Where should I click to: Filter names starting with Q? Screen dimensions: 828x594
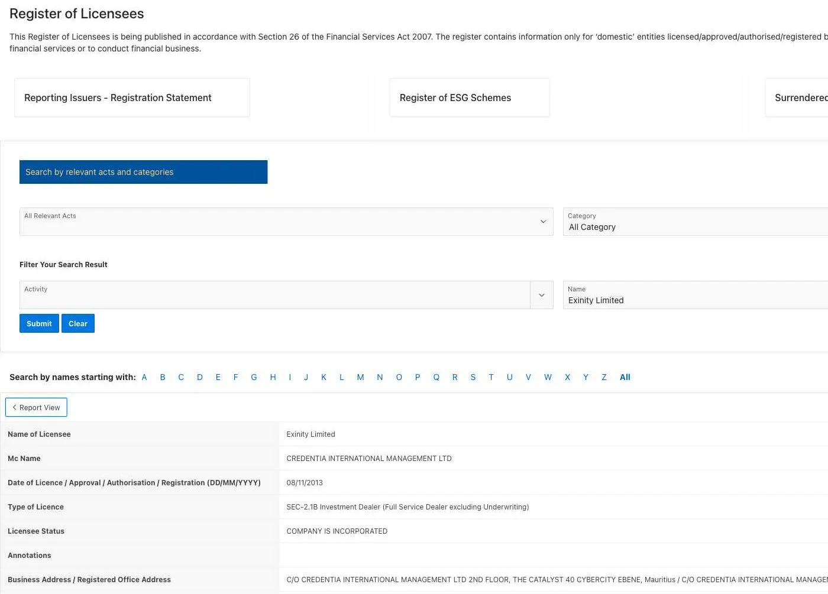click(x=436, y=377)
